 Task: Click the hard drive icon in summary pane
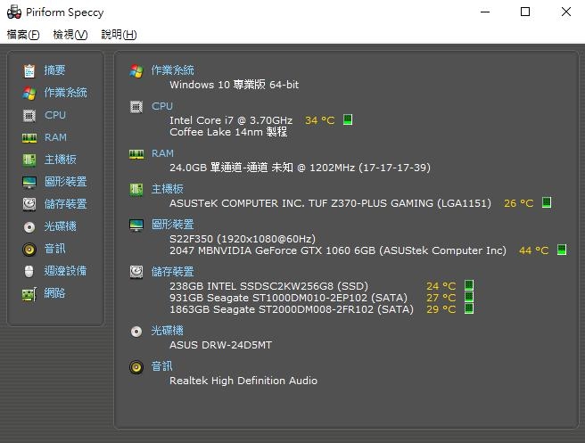[136, 272]
